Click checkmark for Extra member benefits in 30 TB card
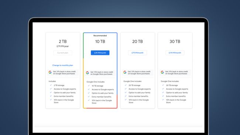This screenshot has height=135, width=240. pyautogui.click(x=163, y=96)
